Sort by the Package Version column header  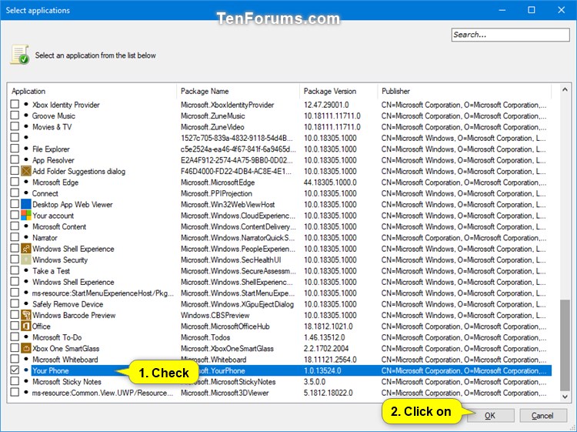tap(339, 91)
